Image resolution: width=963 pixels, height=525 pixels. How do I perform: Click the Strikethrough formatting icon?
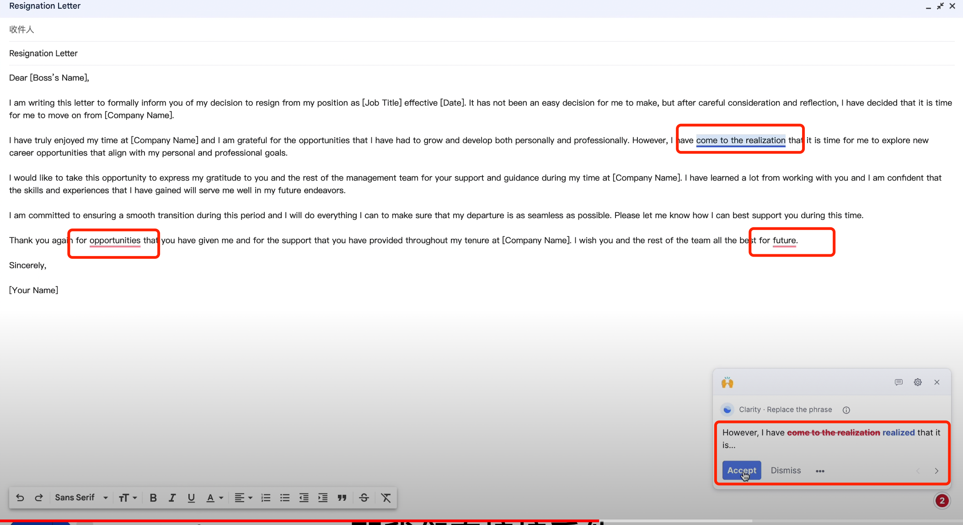[363, 497]
